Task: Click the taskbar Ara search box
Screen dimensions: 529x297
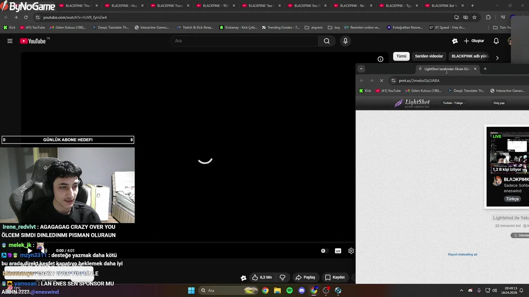Action: [229, 290]
